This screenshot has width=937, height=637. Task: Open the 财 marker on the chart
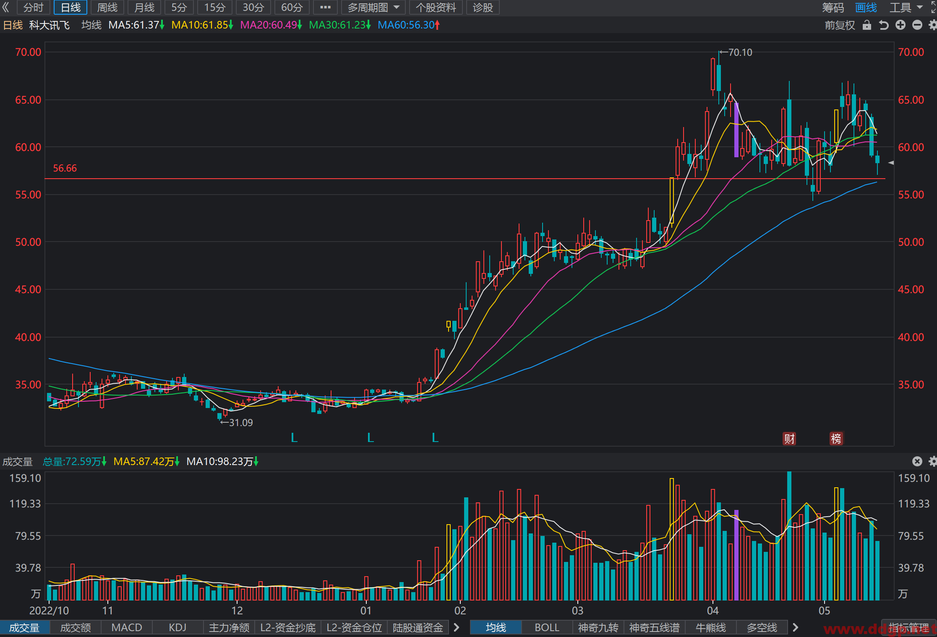point(789,439)
